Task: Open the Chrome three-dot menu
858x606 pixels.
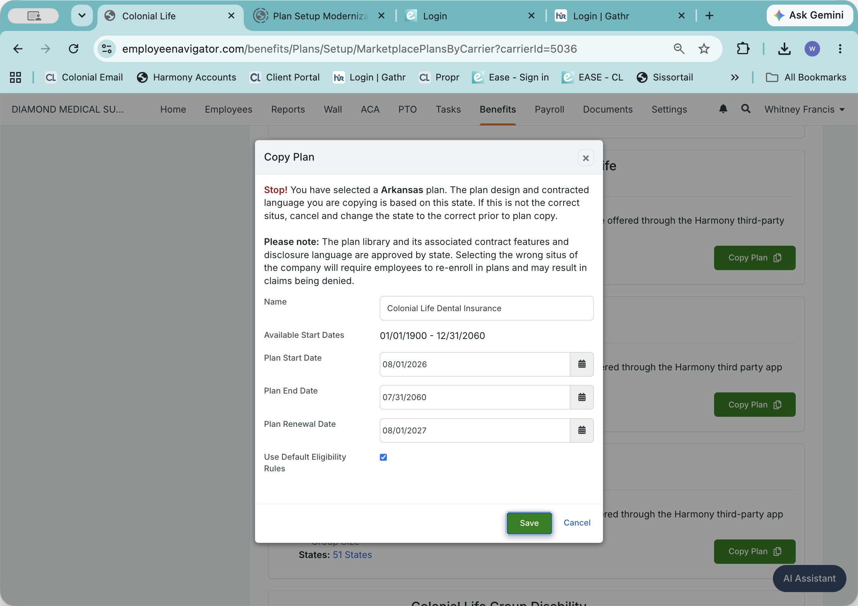Action: [840, 49]
